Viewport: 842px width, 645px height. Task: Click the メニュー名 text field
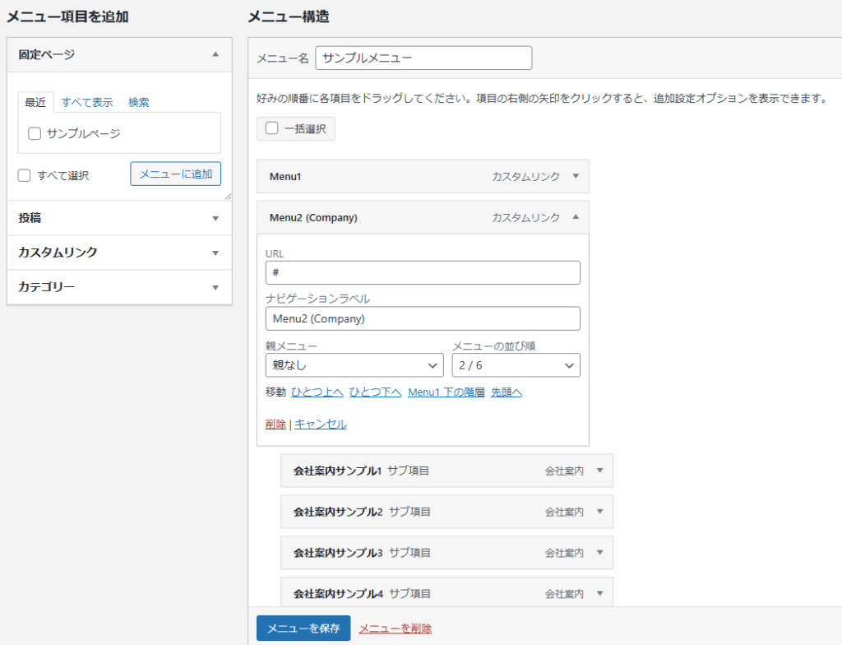coord(423,58)
